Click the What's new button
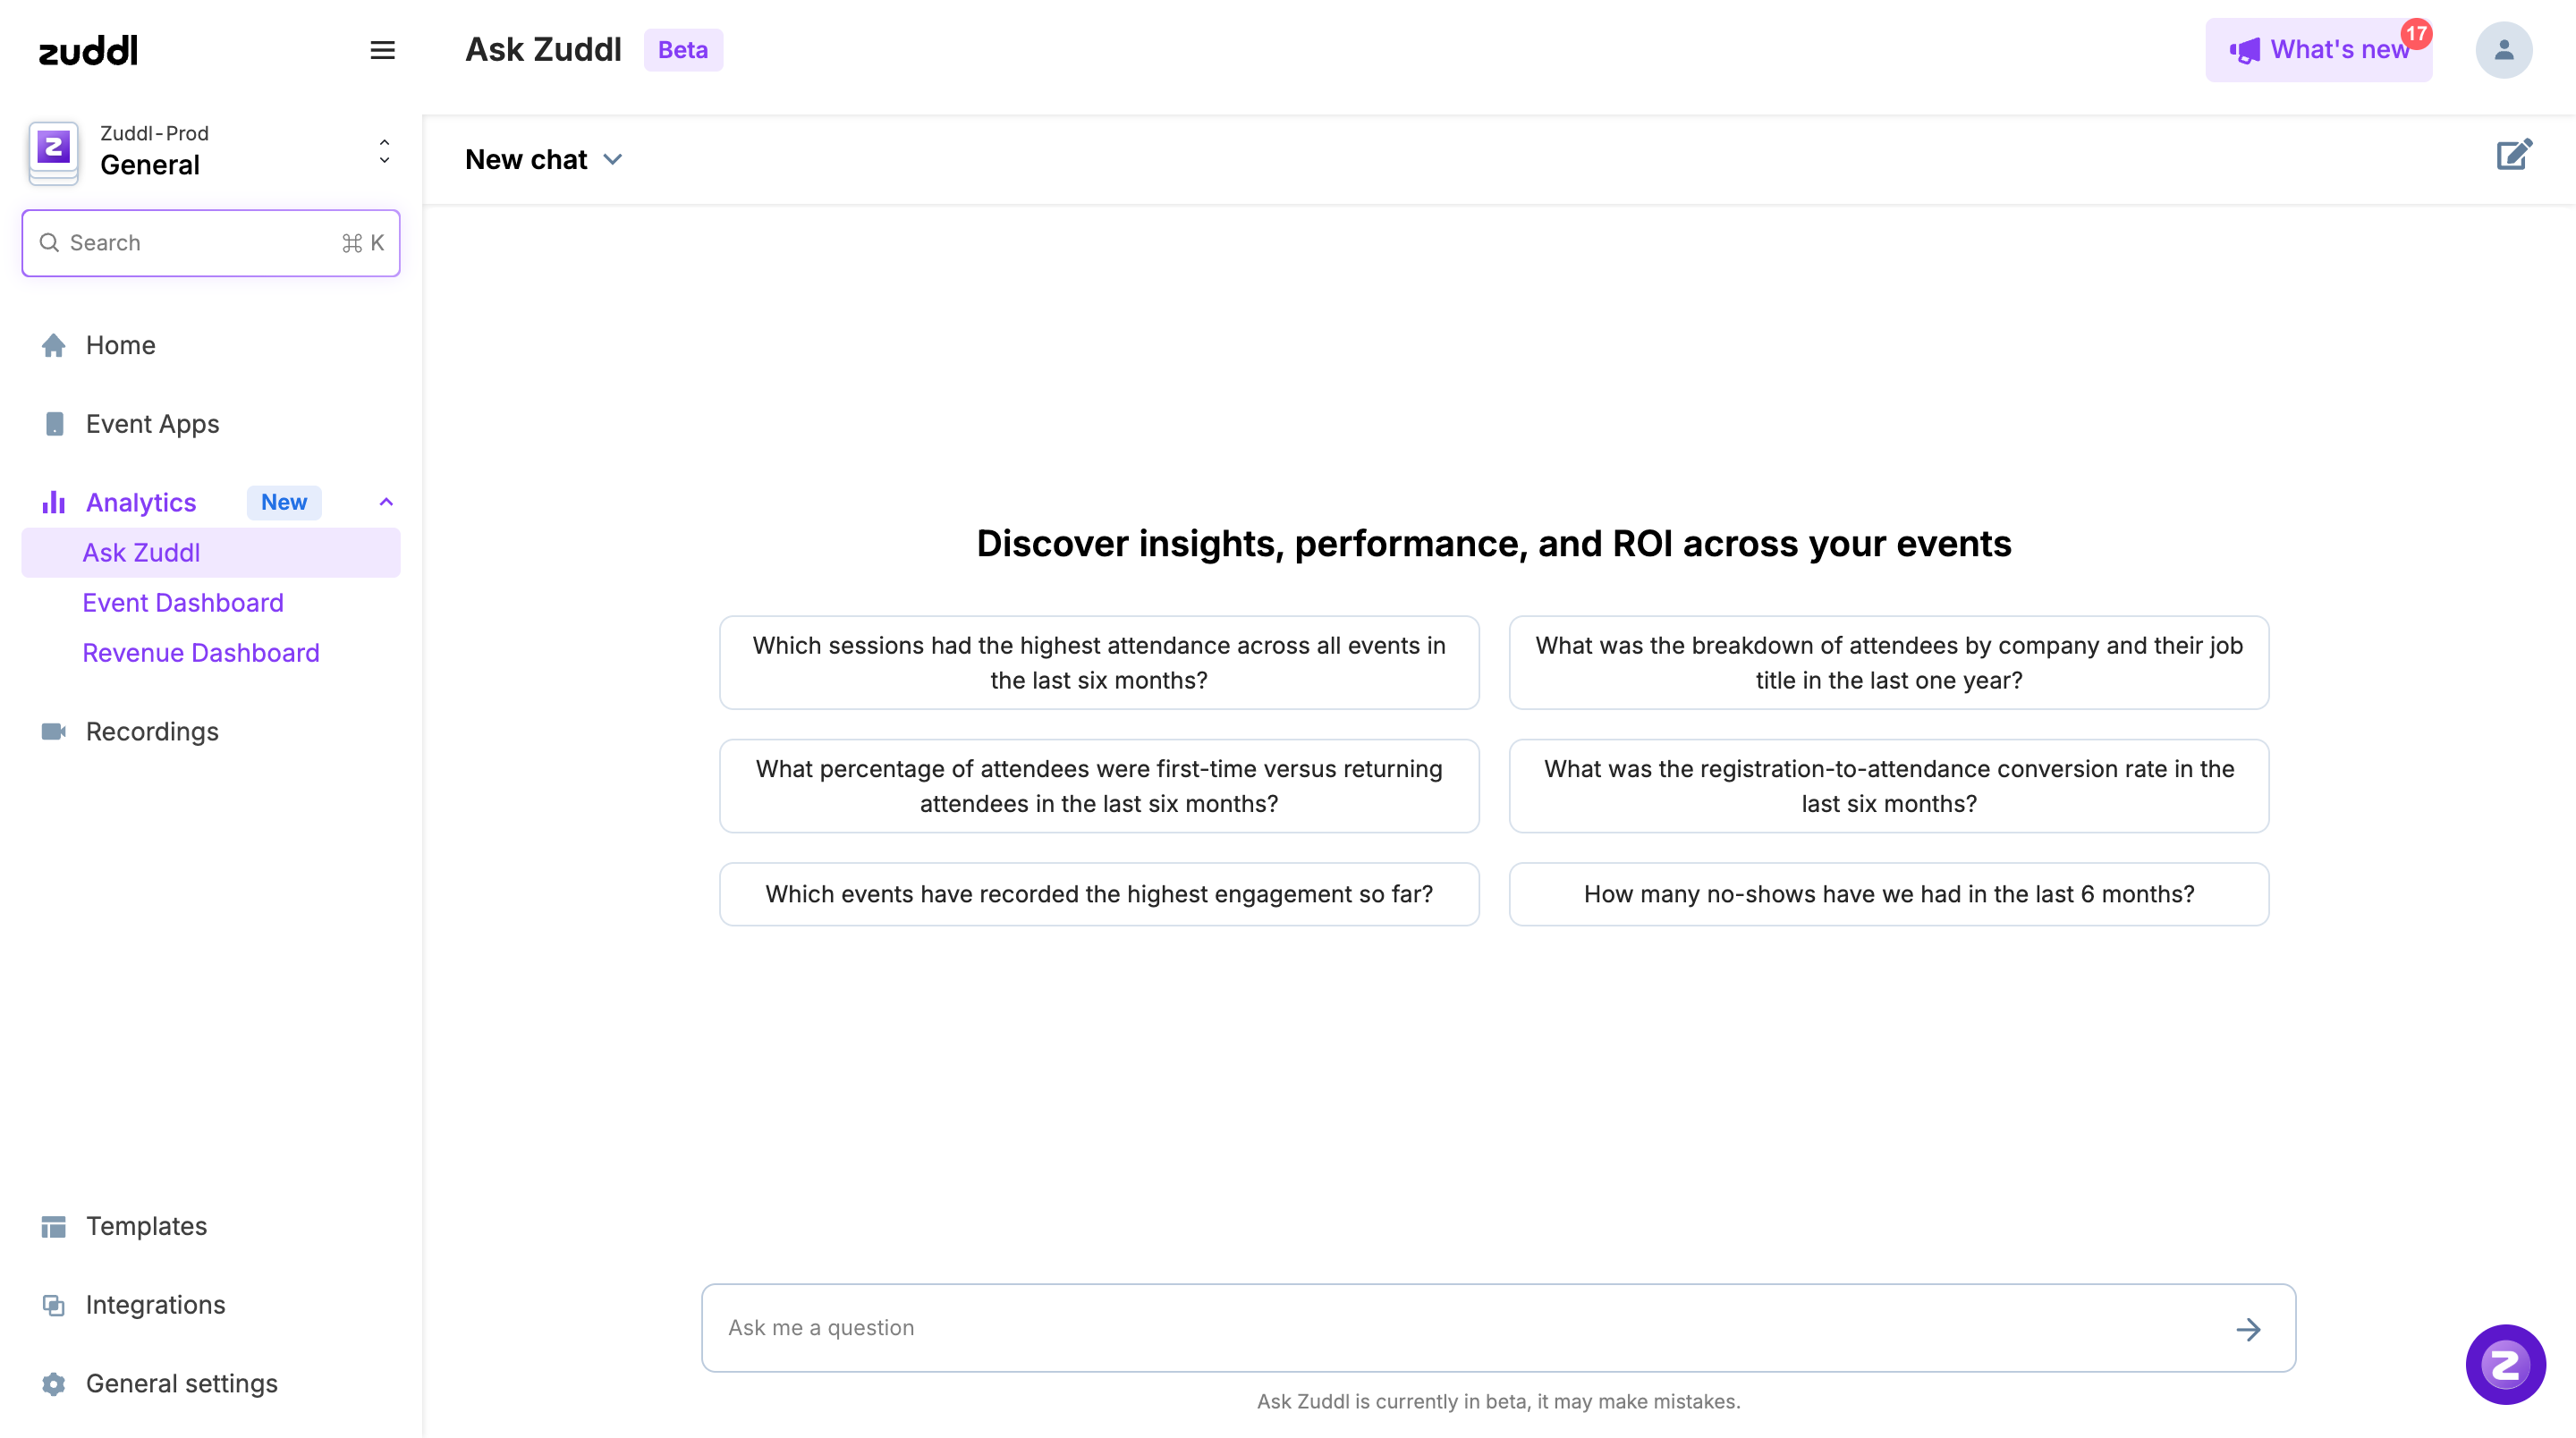Screen dimensions: 2576x1438 tap(2318, 50)
